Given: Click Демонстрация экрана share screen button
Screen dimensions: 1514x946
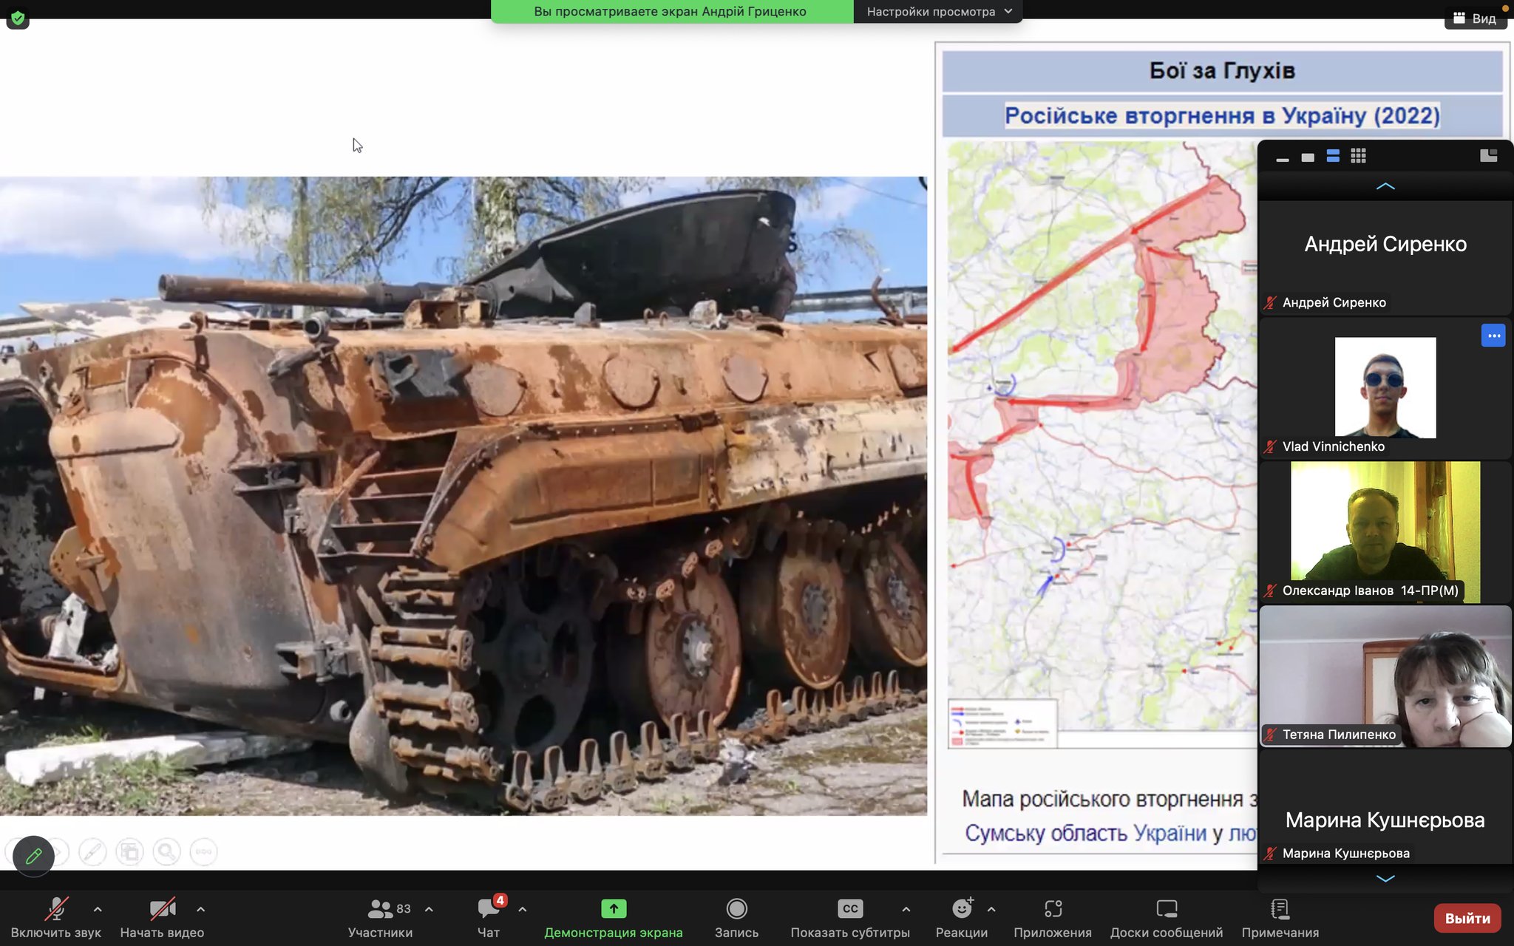Looking at the screenshot, I should pos(614,919).
